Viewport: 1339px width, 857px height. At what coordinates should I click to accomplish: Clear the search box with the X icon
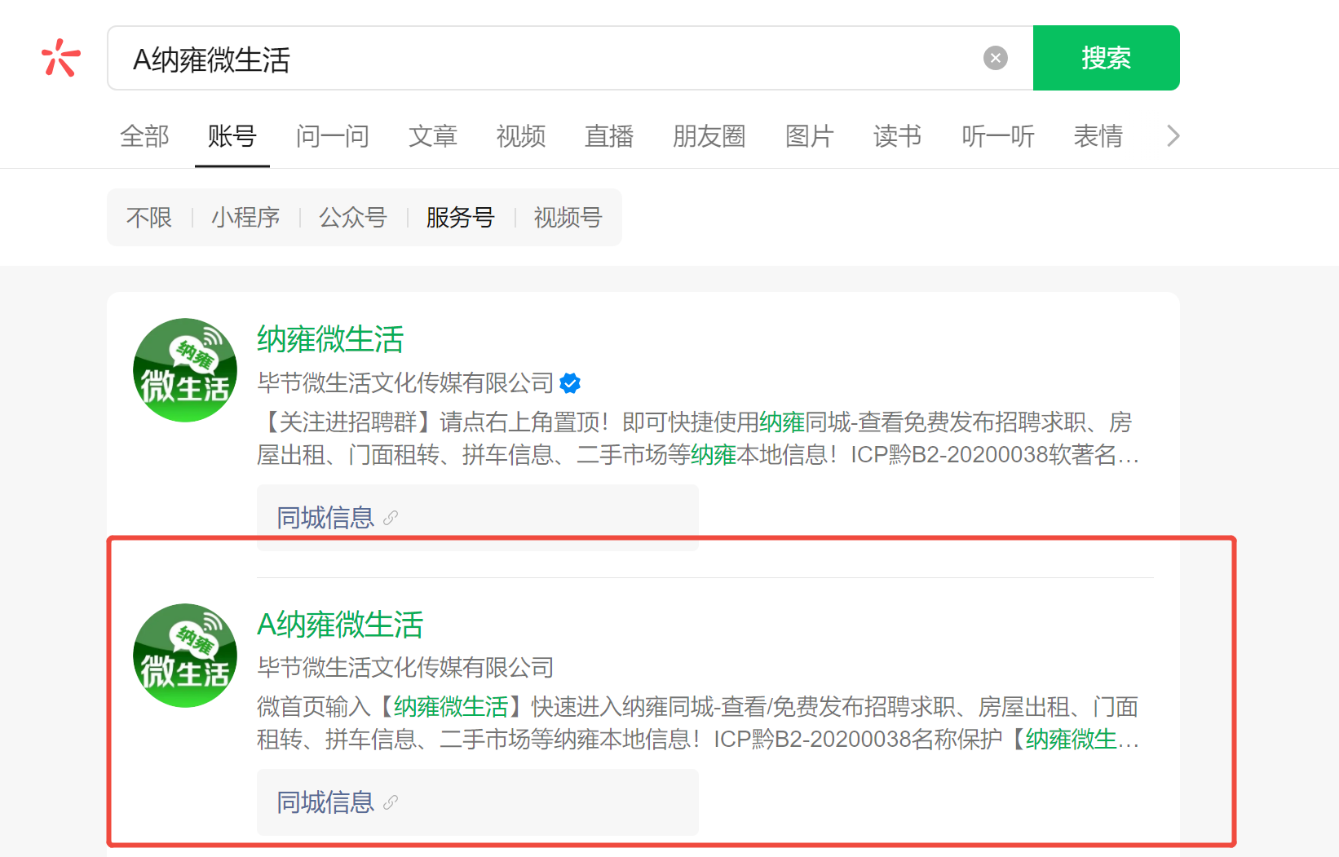(x=996, y=58)
